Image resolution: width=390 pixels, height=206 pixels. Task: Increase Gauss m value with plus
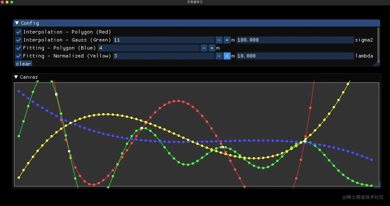click(227, 40)
